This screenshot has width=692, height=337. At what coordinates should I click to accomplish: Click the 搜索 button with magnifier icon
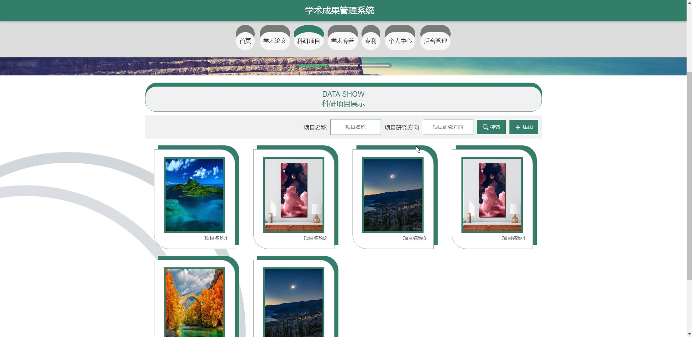(x=491, y=127)
